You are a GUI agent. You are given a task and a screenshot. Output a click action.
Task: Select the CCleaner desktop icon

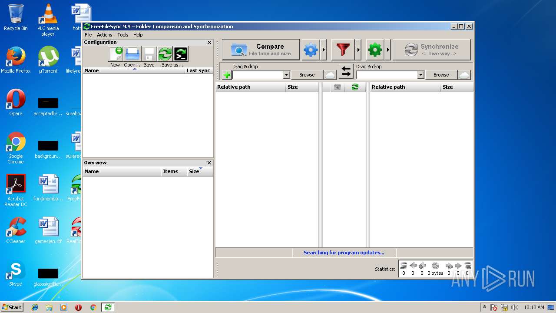tap(16, 231)
